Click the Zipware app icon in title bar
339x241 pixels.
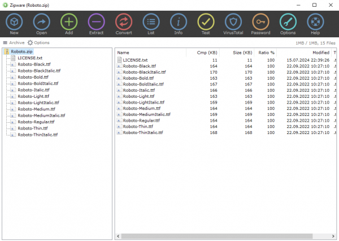5,5
